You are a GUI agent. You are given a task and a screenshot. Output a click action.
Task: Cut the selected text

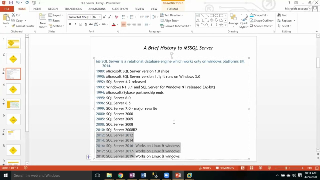16,15
